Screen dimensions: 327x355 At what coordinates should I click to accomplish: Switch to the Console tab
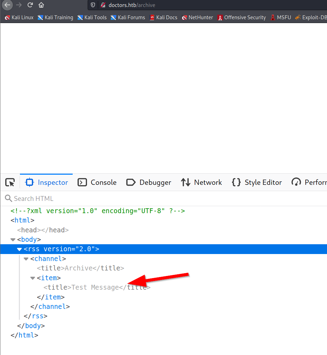tap(97, 182)
